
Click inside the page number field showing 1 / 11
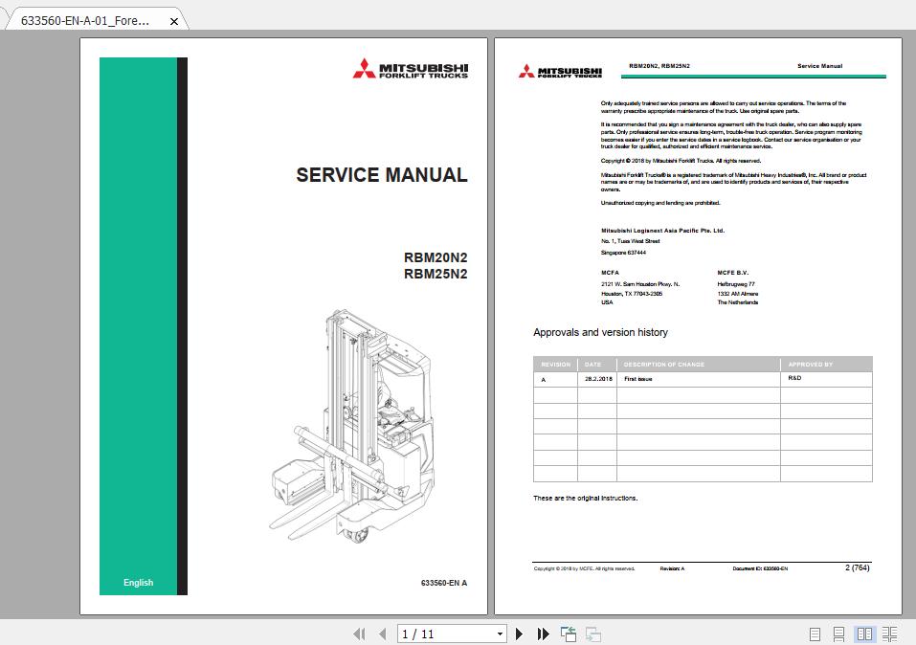[440, 634]
